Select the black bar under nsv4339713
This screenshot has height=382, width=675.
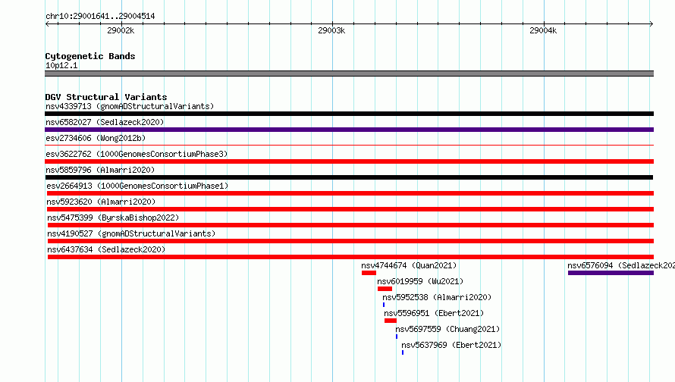(349, 114)
